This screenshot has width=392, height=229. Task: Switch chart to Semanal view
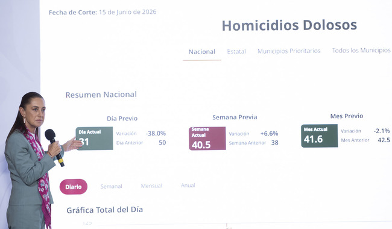(111, 186)
